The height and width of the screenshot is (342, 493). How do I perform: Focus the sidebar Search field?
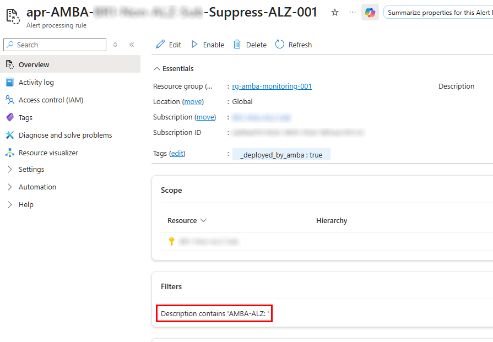click(55, 45)
